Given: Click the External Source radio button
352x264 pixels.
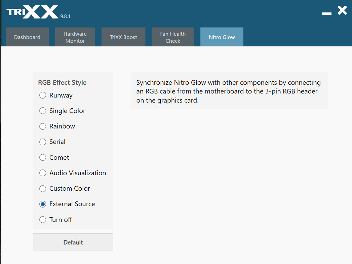Looking at the screenshot, I should point(43,204).
